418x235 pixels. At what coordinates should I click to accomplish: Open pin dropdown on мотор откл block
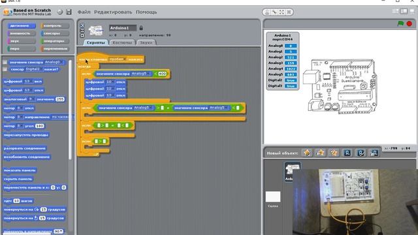20,108
